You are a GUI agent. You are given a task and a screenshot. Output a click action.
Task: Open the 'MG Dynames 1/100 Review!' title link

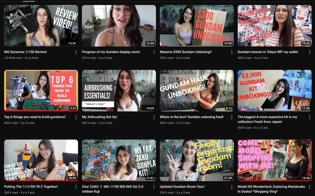[26, 52]
